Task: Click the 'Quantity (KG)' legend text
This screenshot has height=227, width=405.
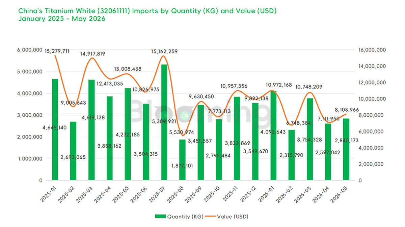Action: pos(185,217)
